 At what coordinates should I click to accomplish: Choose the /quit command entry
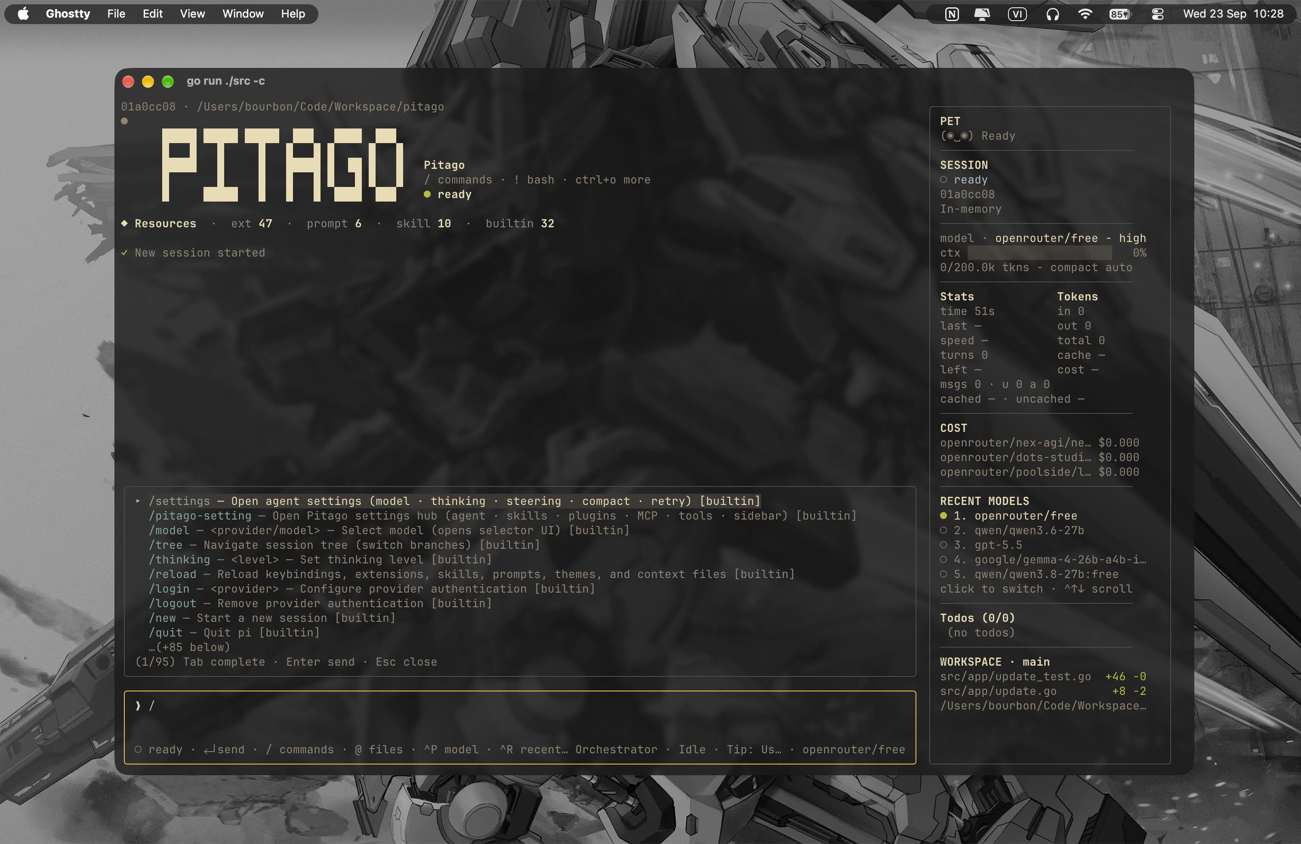coord(234,633)
